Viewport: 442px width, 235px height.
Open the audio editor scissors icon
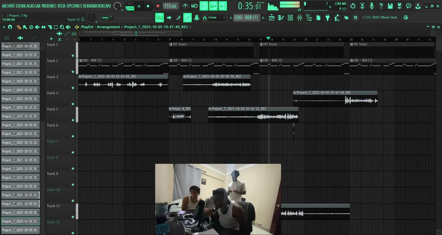[x=362, y=6]
